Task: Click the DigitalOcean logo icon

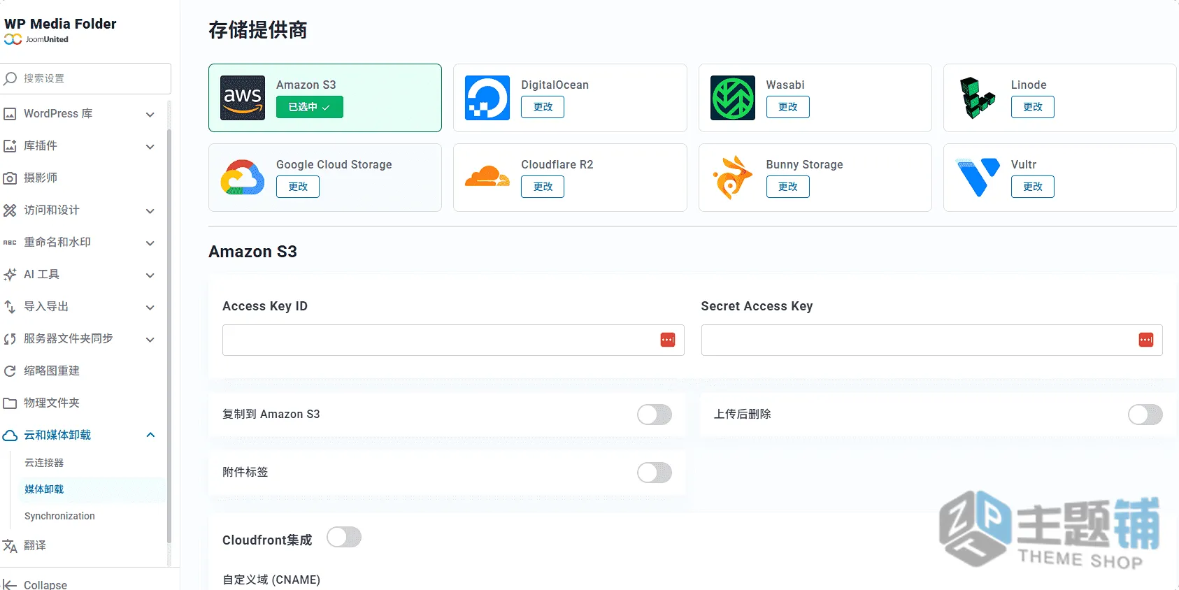Action: click(487, 98)
